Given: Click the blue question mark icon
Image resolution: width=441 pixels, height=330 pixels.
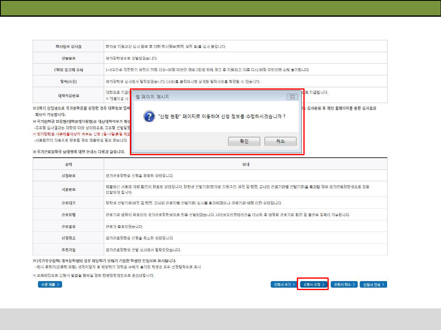Looking at the screenshot, I should pos(148,117).
